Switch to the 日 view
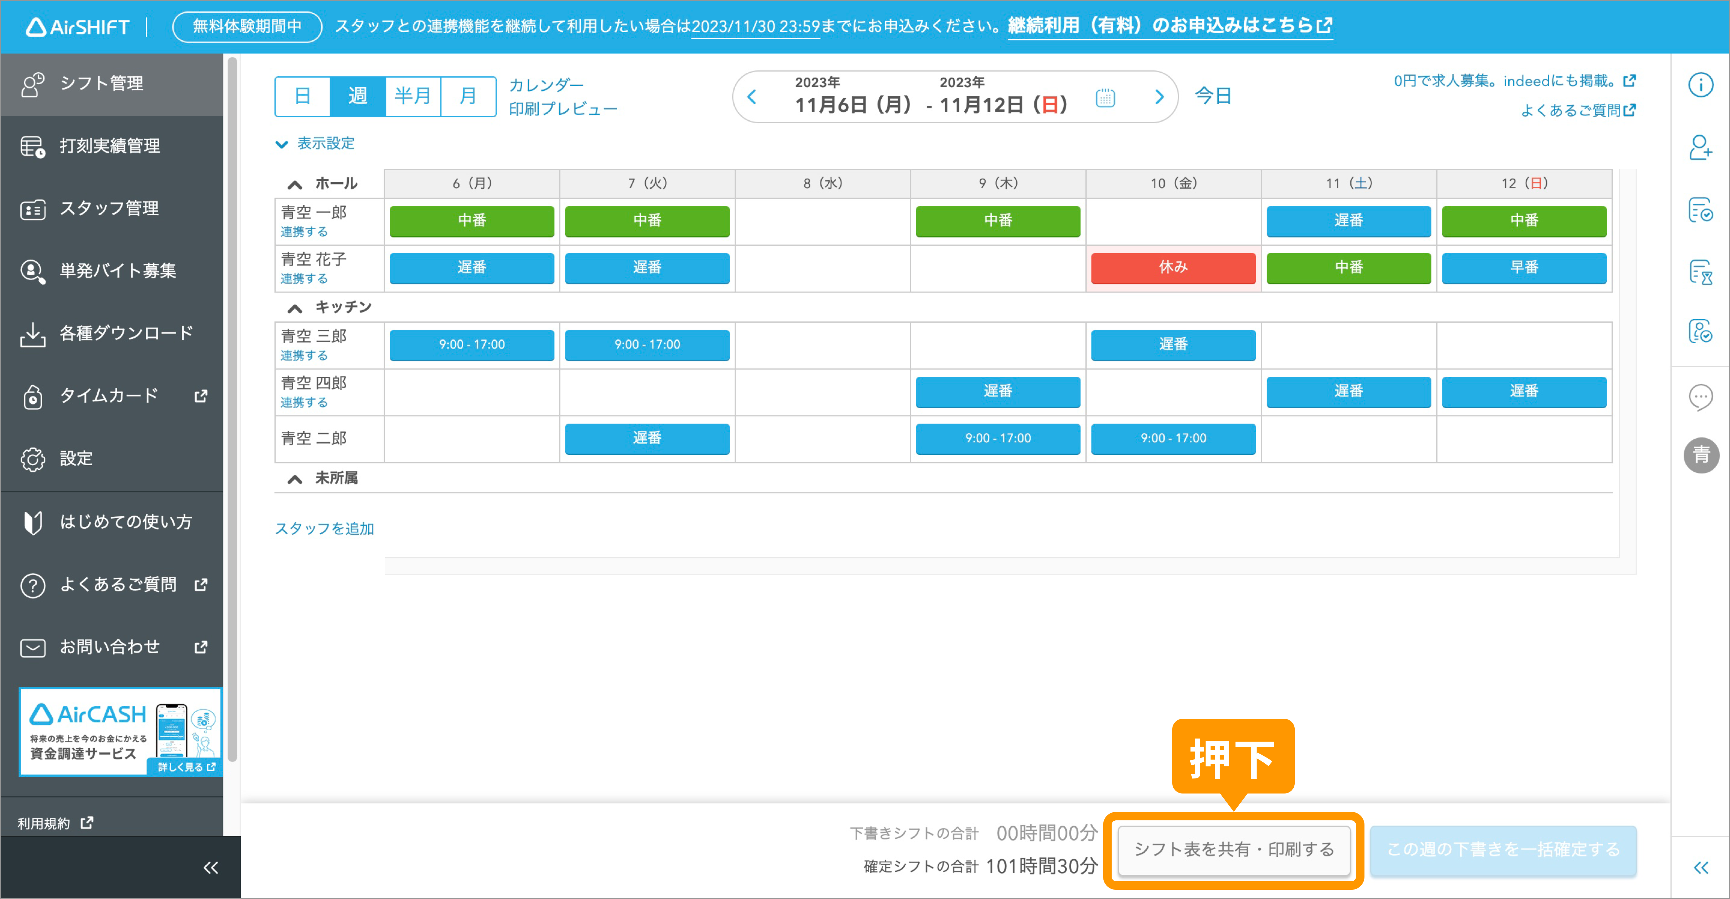 pyautogui.click(x=302, y=96)
